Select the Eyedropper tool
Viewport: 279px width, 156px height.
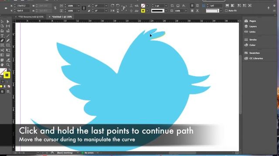[x=8, y=60]
